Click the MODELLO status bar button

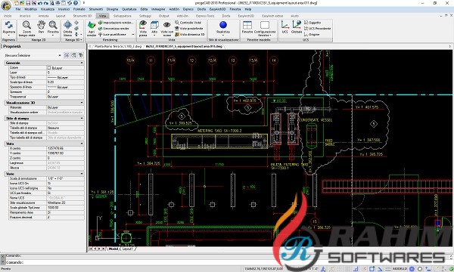400,269
